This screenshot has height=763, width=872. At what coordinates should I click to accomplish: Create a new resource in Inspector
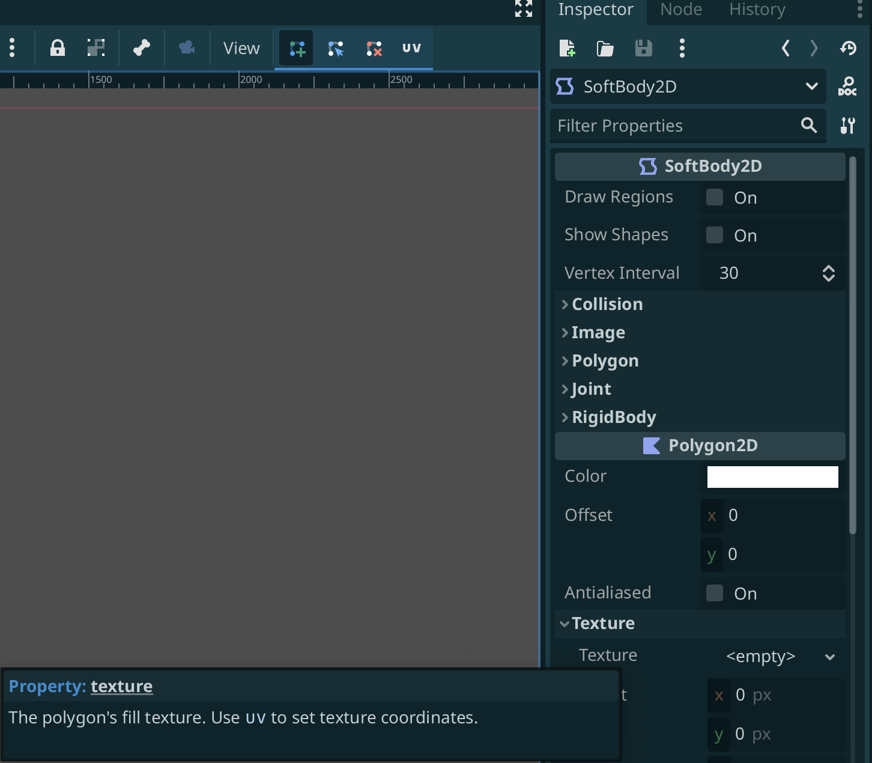coord(567,48)
